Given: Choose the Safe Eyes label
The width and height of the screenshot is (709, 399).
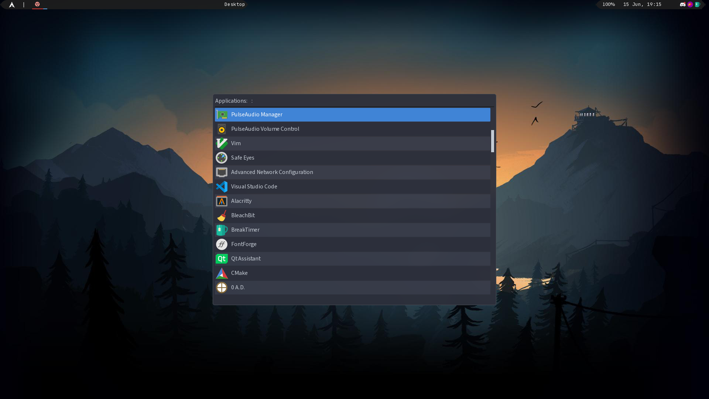Looking at the screenshot, I should point(243,158).
